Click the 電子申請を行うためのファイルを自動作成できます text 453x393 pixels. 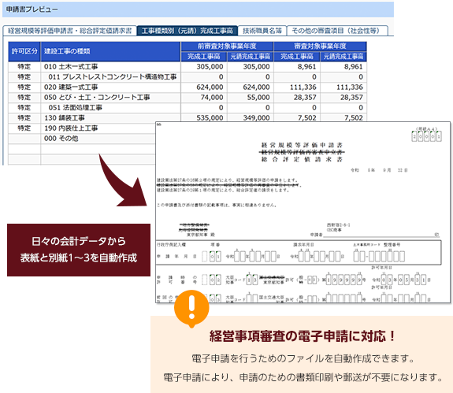tap(303, 358)
